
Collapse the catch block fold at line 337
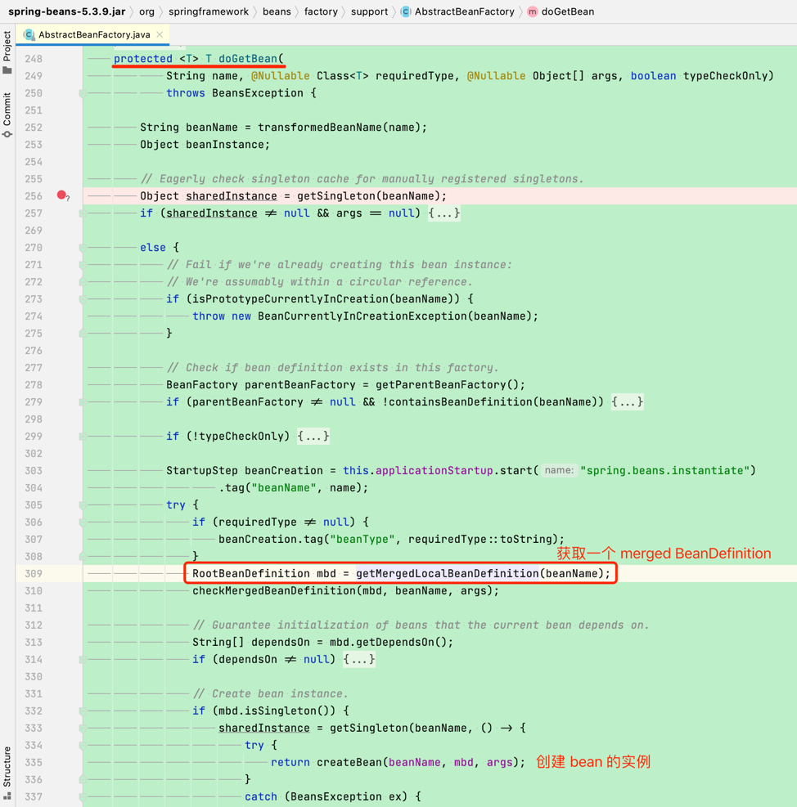coord(81,796)
